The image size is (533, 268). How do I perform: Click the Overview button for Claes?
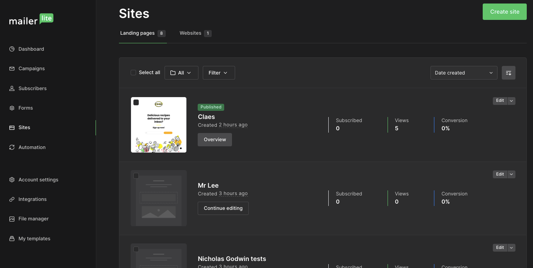tap(215, 140)
